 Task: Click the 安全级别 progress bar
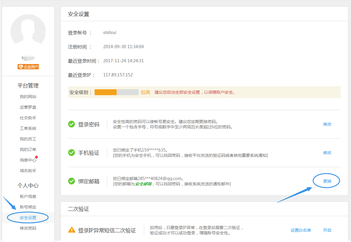[x=116, y=92]
